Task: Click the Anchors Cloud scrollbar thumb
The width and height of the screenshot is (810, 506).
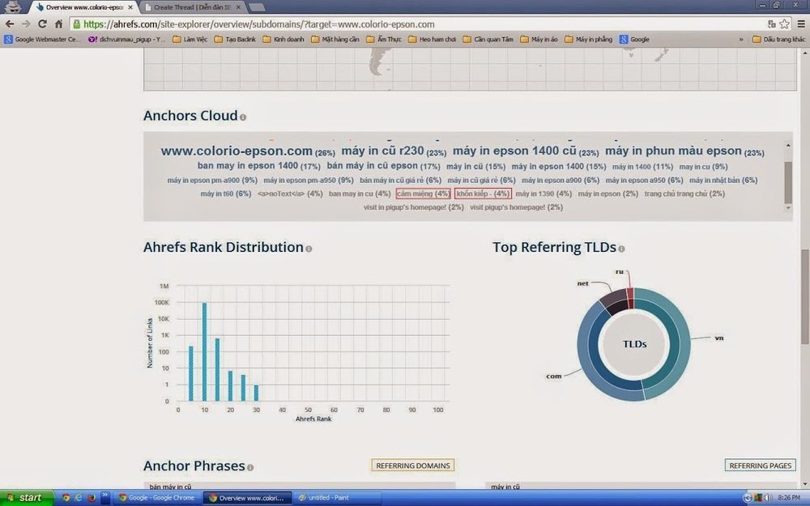Action: coord(788,182)
